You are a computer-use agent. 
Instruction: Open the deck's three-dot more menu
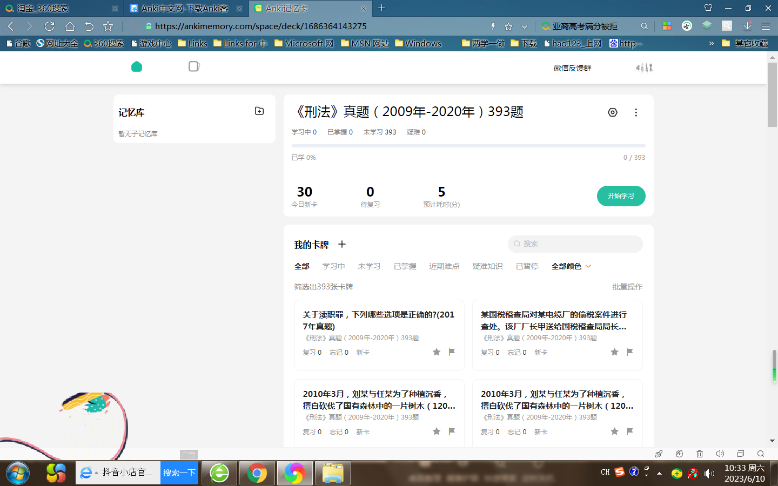pyautogui.click(x=636, y=112)
